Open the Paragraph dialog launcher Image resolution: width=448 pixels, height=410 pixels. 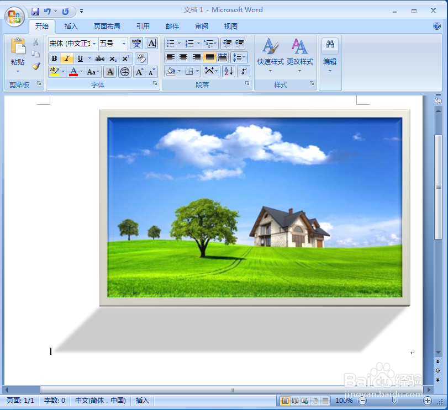tap(247, 83)
